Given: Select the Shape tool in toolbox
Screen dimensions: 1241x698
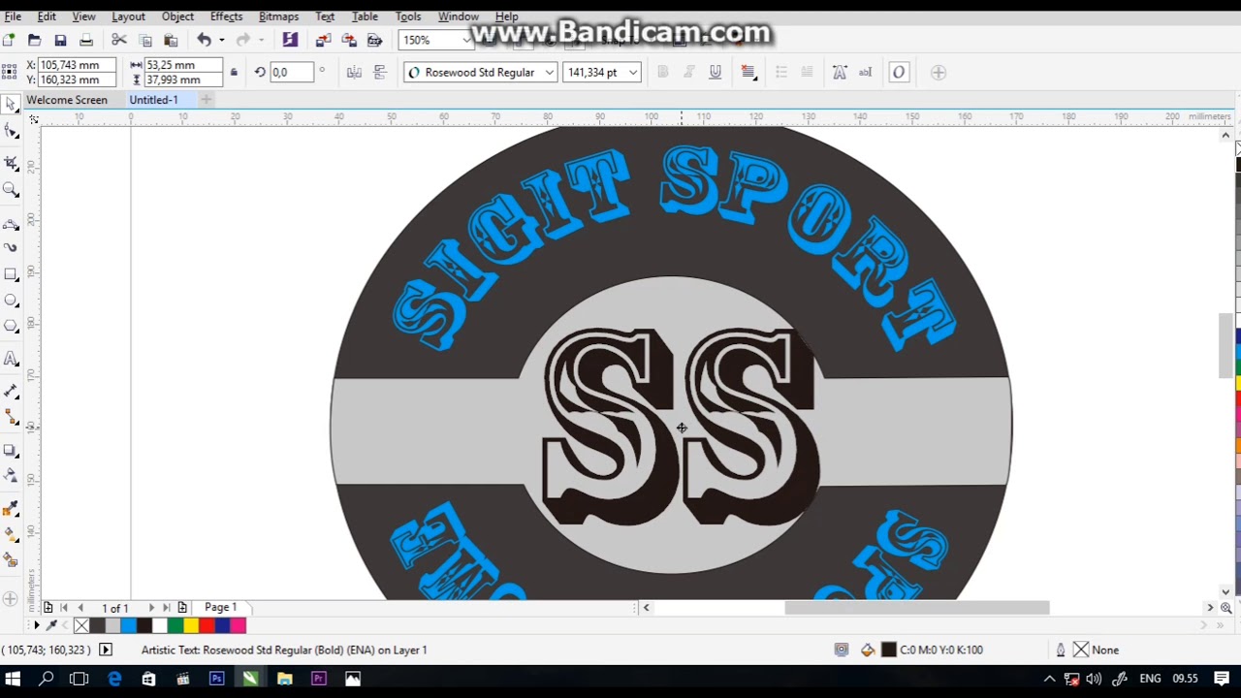Looking at the screenshot, I should 11,133.
